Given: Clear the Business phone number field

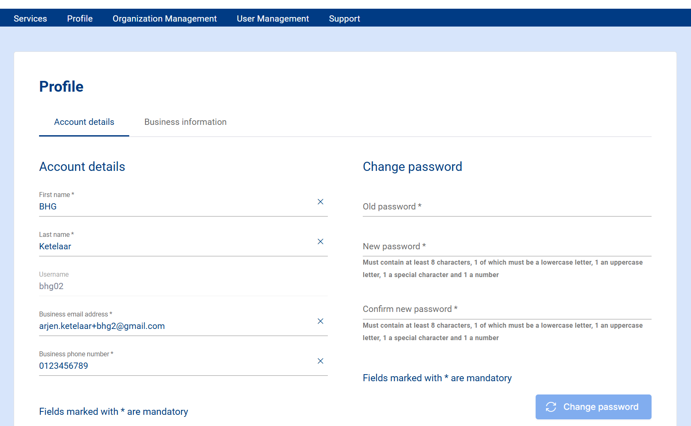Looking at the screenshot, I should tap(320, 361).
